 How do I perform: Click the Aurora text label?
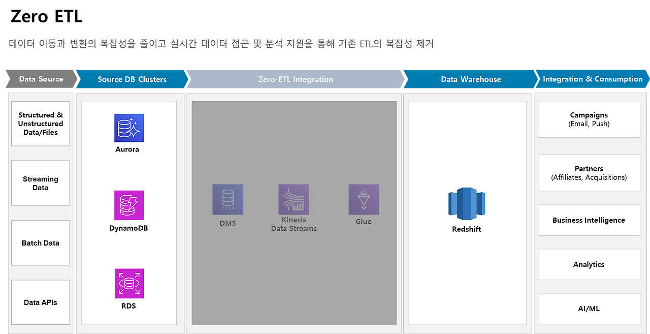pyautogui.click(x=127, y=149)
